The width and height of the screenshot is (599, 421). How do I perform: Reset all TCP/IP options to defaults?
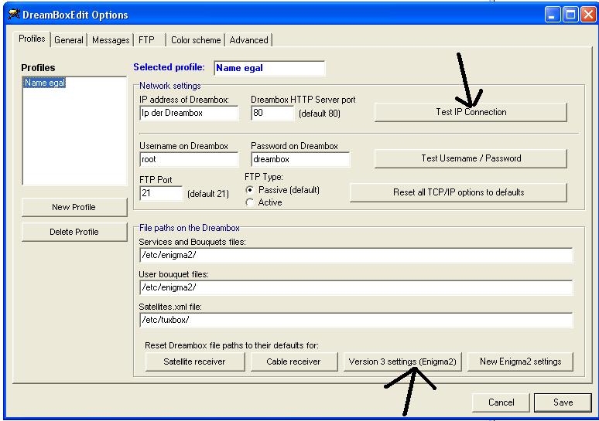458,192
